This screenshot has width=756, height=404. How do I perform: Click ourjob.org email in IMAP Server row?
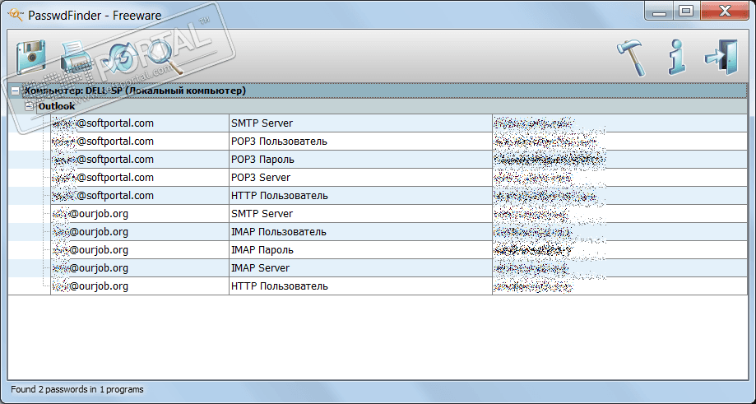(90, 267)
